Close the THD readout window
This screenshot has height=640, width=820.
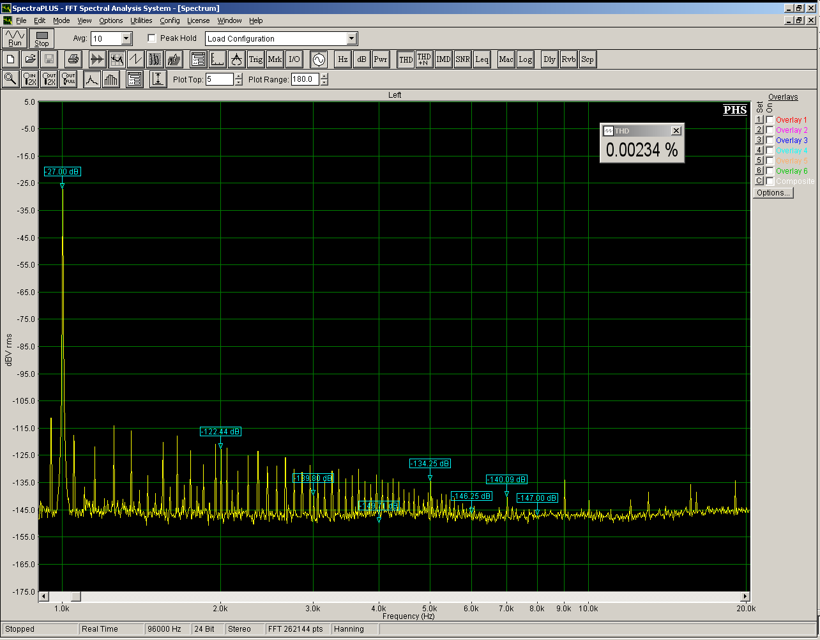[676, 131]
